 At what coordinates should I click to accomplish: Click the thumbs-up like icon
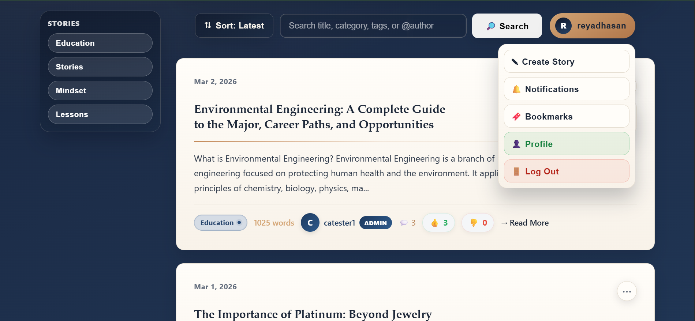pos(434,223)
